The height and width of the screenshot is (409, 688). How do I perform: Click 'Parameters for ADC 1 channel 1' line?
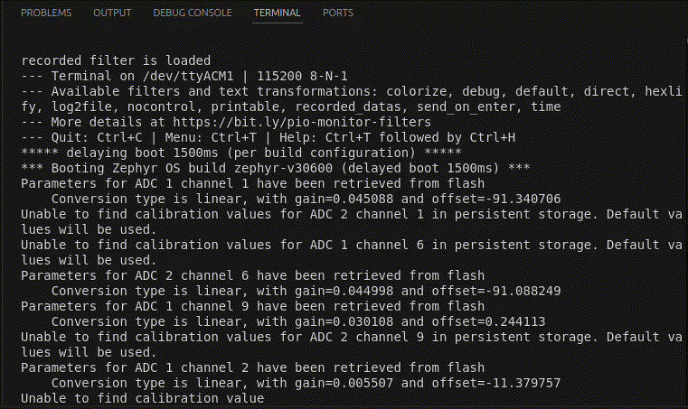coord(253,183)
